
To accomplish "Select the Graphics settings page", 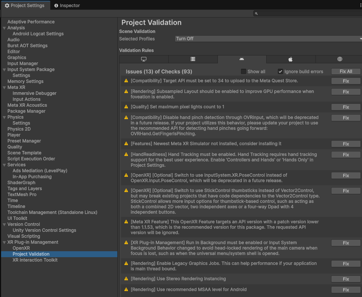I will pyautogui.click(x=17, y=57).
